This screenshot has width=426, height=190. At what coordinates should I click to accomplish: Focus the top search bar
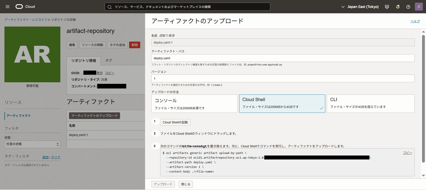click(187, 7)
